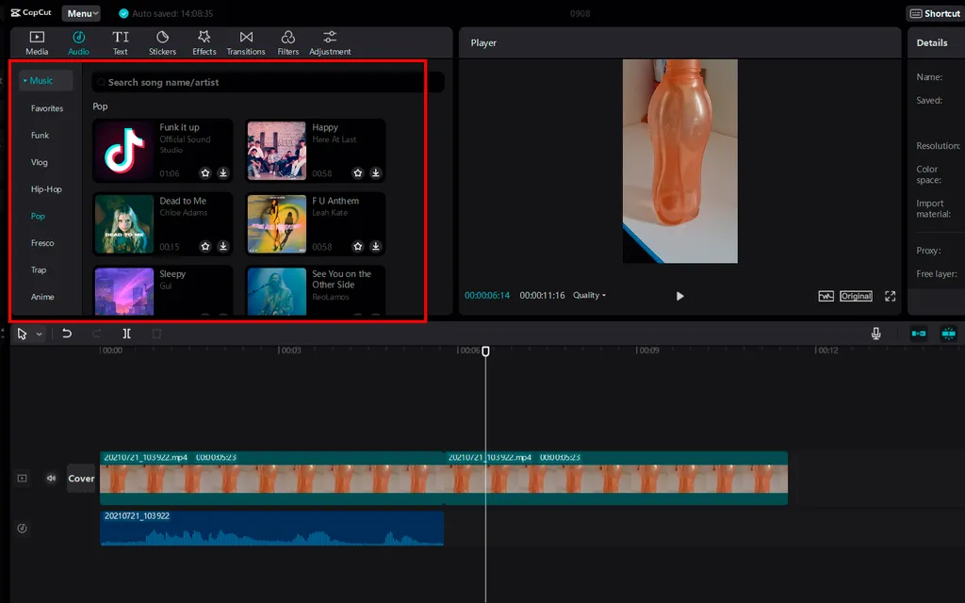Click the search song name/artist field
965x603 pixels.
[268, 83]
